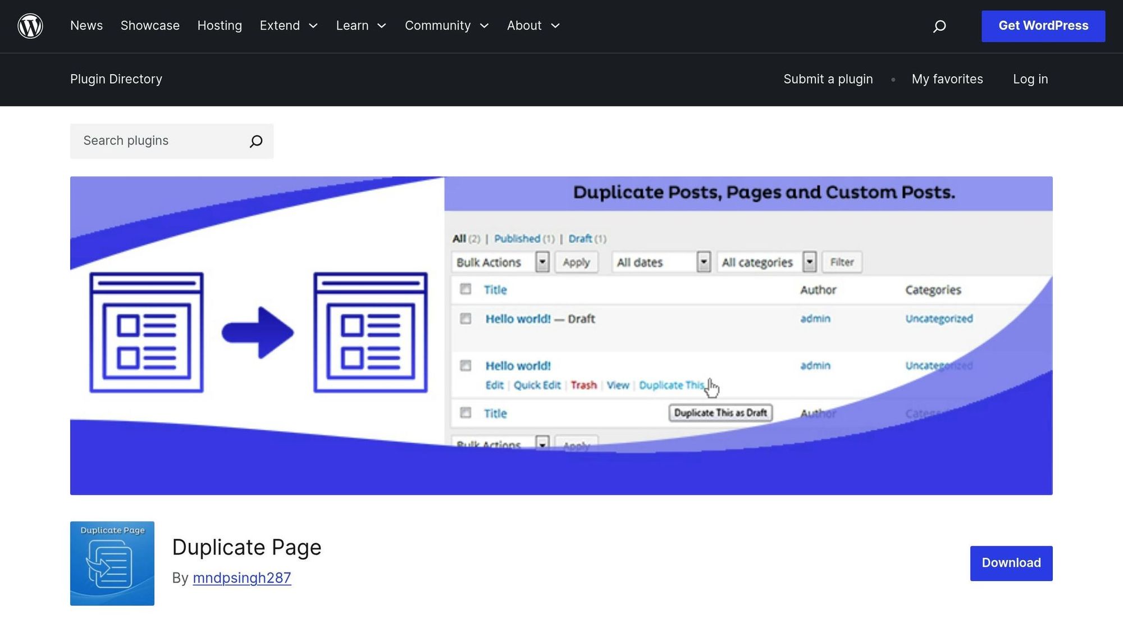Open the Hosting menu item
Viewport: 1123px width, 632px height.
[220, 26]
